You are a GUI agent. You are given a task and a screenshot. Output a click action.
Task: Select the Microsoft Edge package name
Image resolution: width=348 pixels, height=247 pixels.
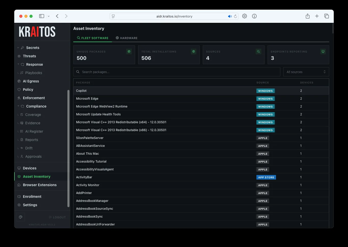[x=87, y=99]
